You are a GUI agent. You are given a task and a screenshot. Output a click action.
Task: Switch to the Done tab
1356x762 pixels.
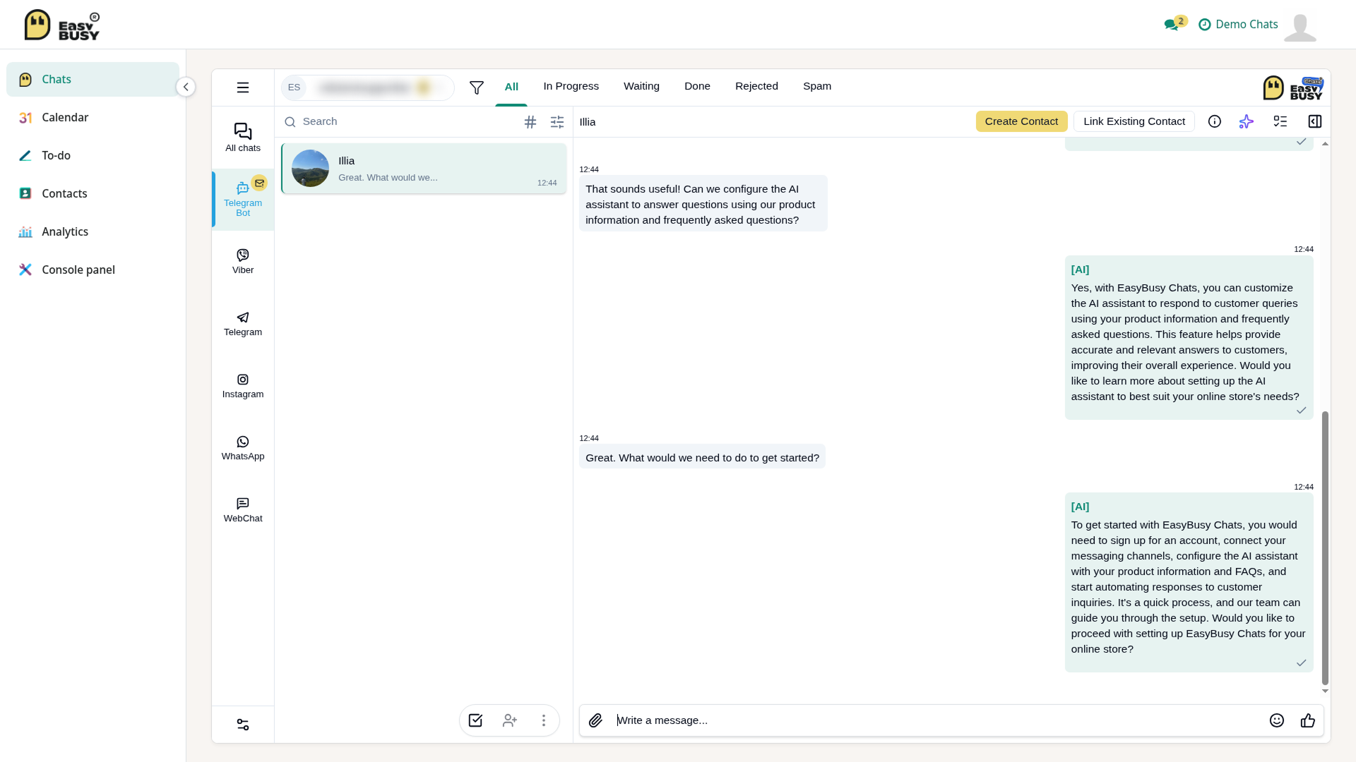[x=697, y=86]
